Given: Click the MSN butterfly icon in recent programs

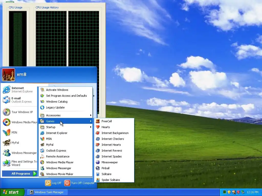Looking at the screenshot, I should [6, 132].
